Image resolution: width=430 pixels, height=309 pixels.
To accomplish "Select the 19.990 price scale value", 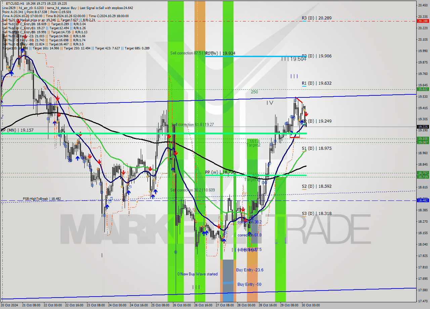I will pyautogui.click(x=423, y=51).
